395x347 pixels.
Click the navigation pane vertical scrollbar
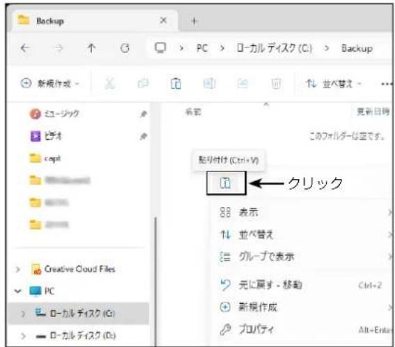click(155, 282)
